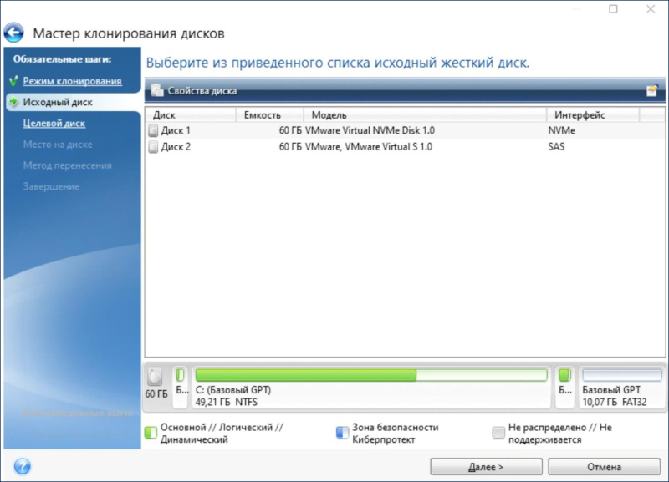
Task: Click the 60 ГБ disk icon in disk map
Action: pyautogui.click(x=156, y=377)
